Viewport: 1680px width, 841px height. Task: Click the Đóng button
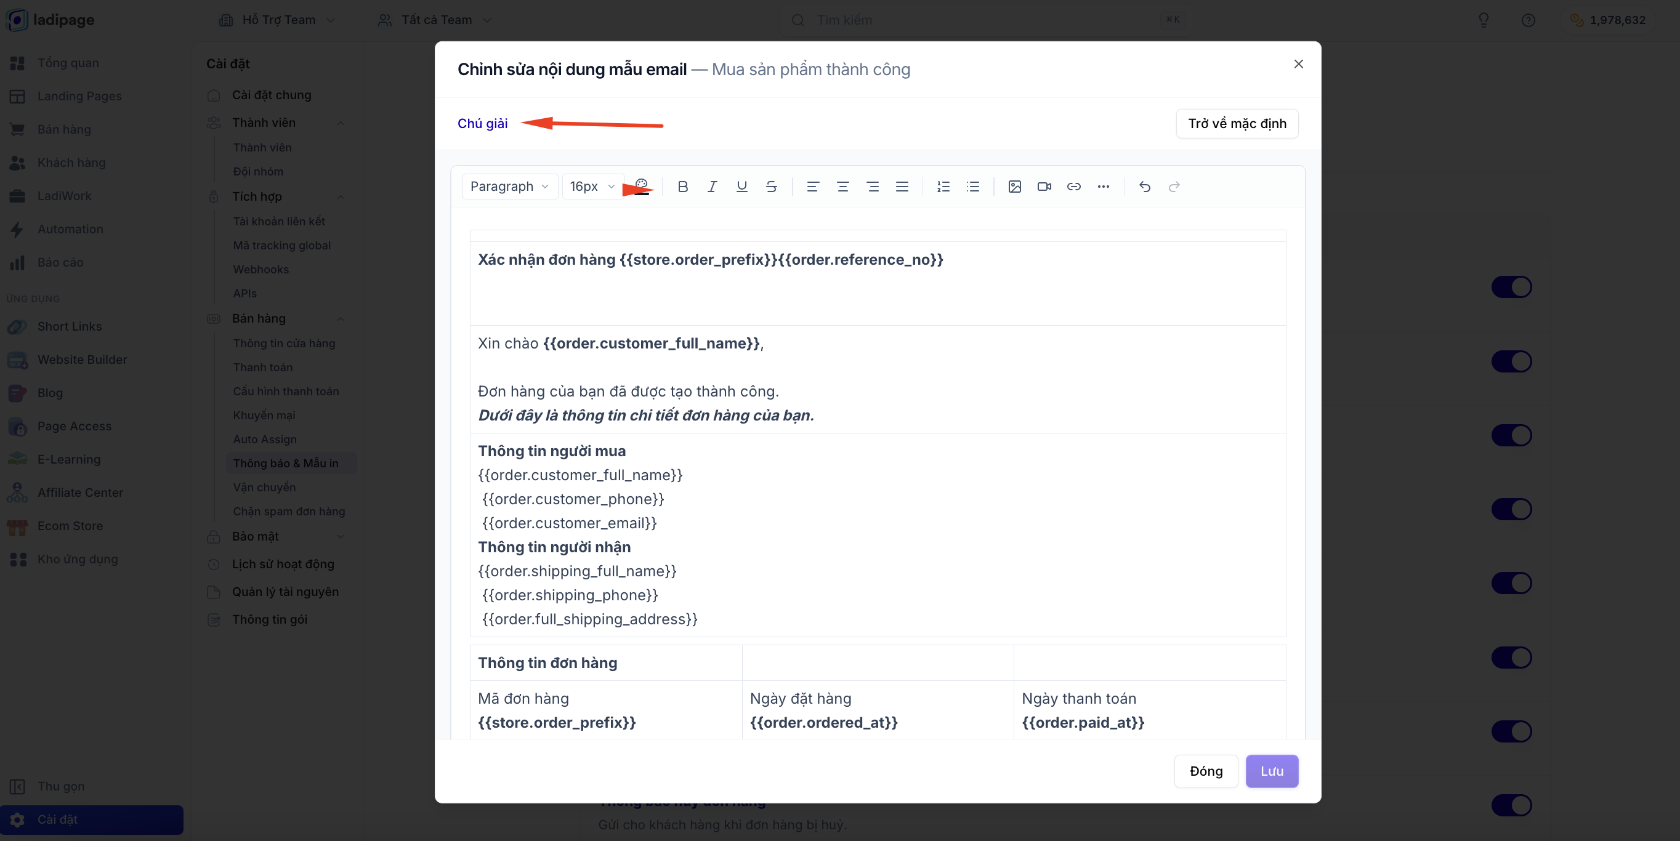coord(1206,771)
